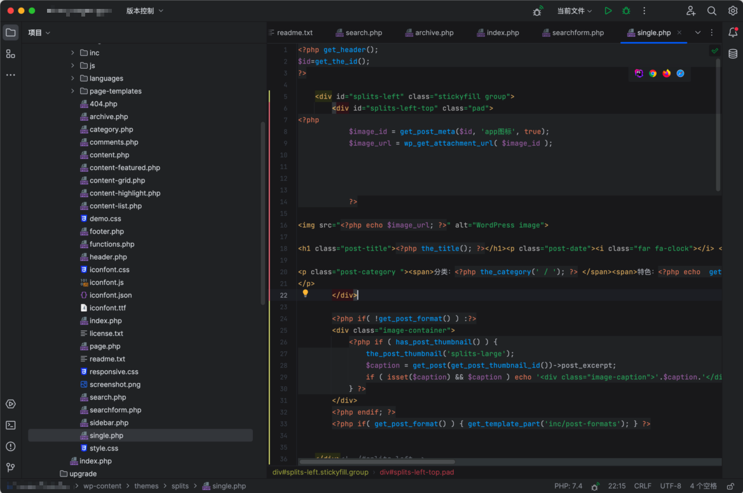Click the CRLF line separator status
The width and height of the screenshot is (743, 493).
click(643, 487)
